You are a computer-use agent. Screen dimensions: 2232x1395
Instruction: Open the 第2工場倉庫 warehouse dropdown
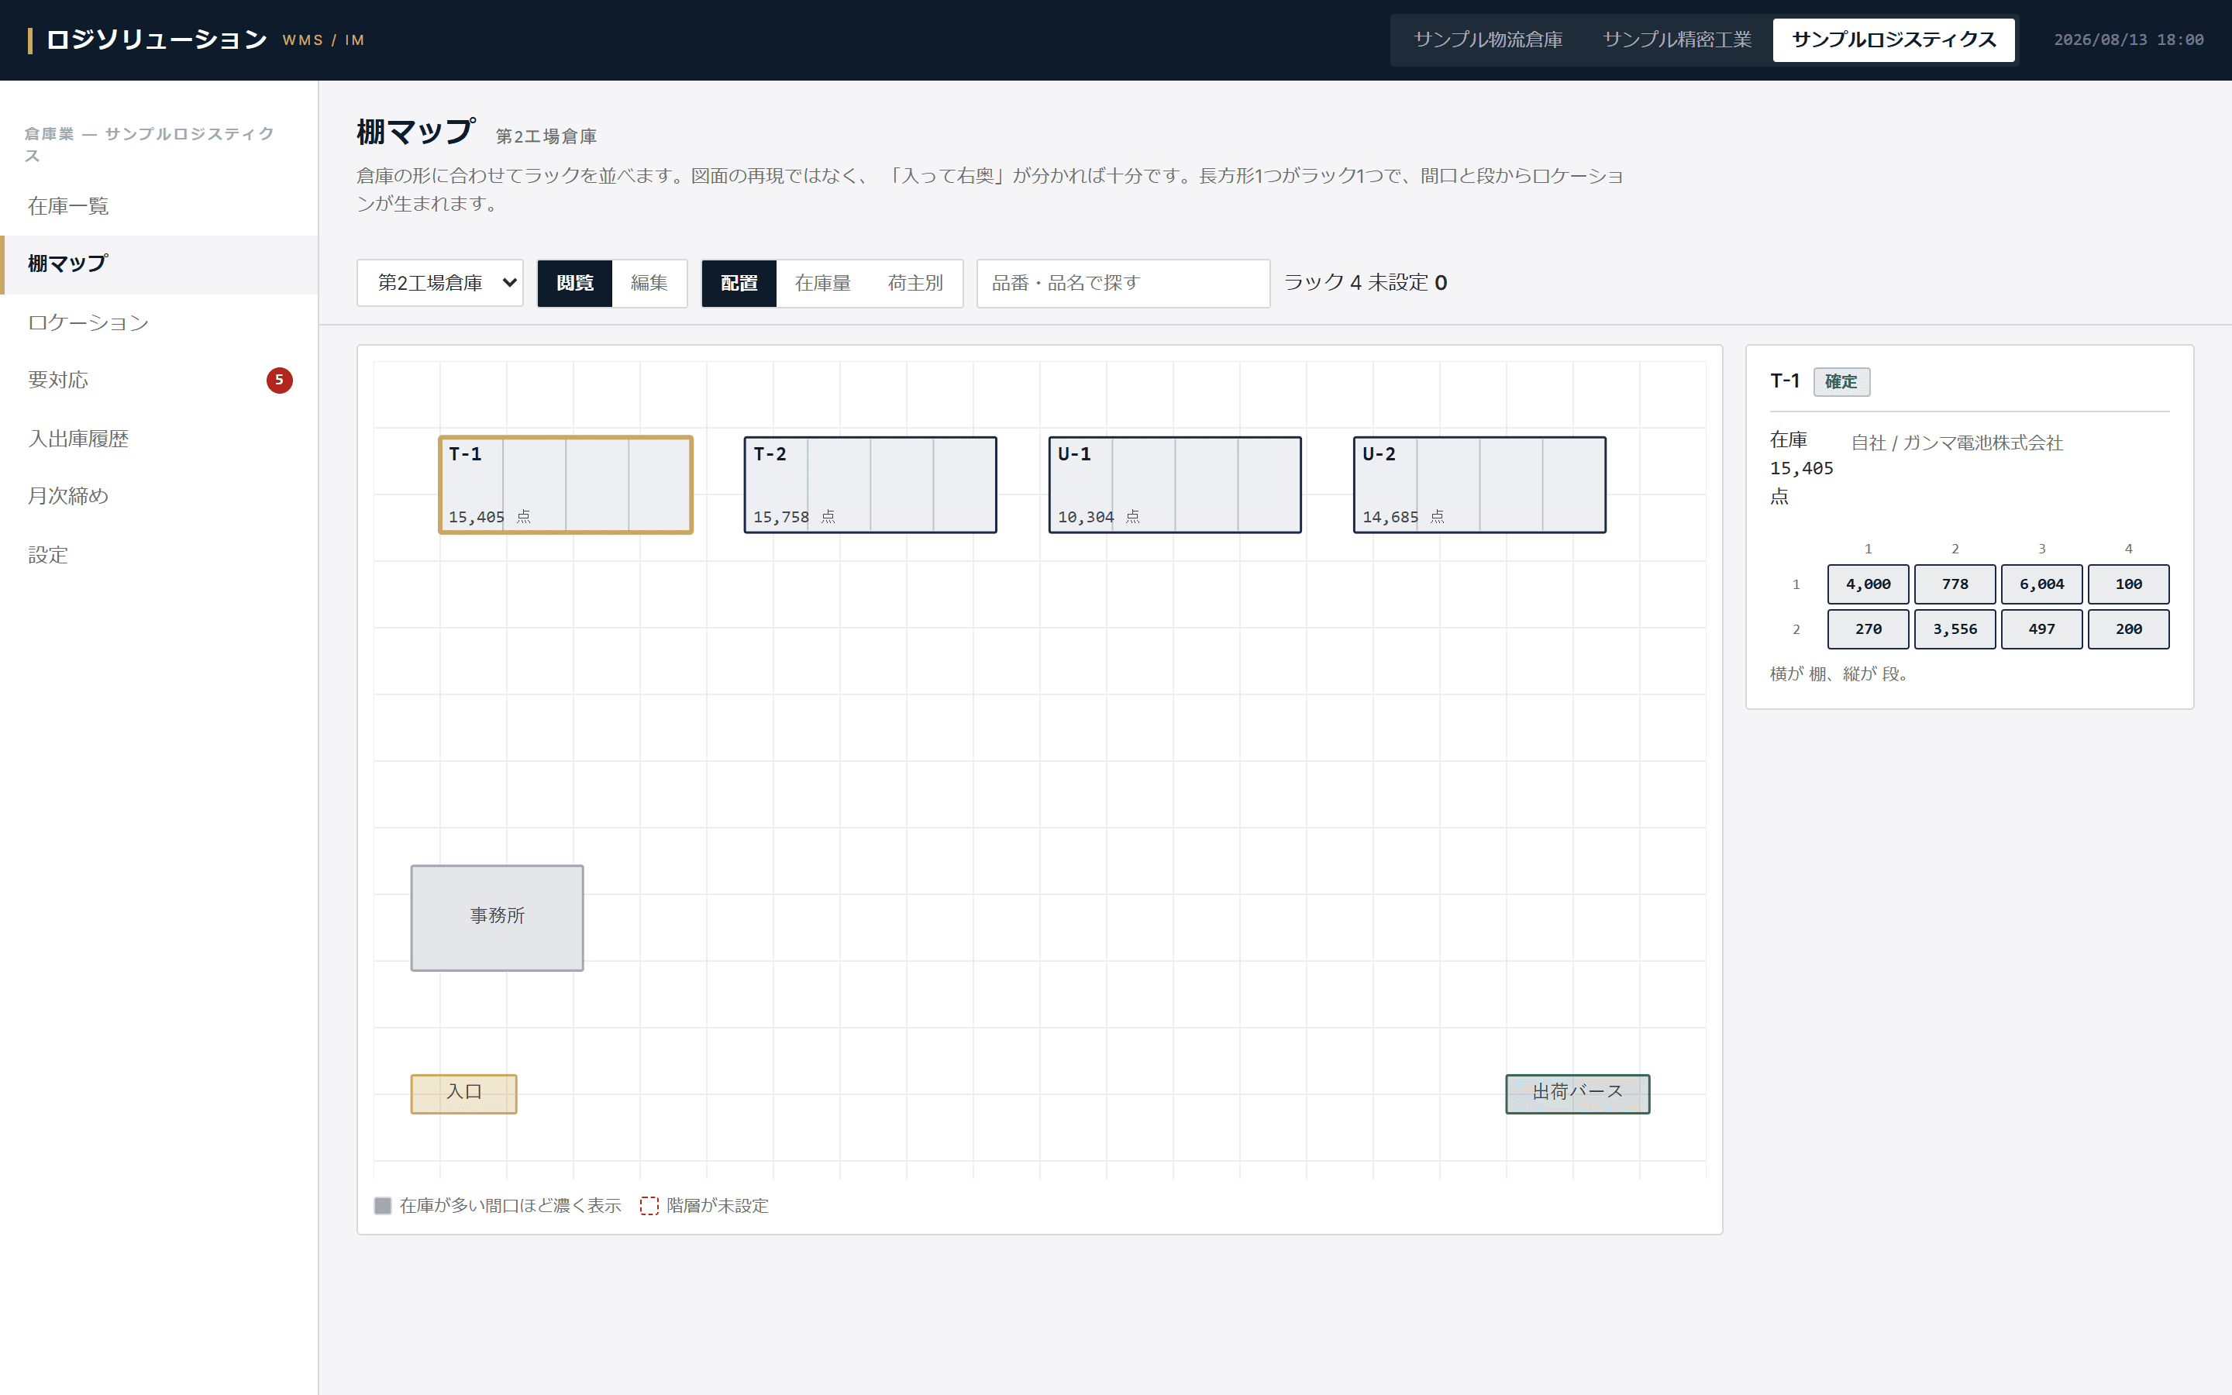[x=440, y=283]
